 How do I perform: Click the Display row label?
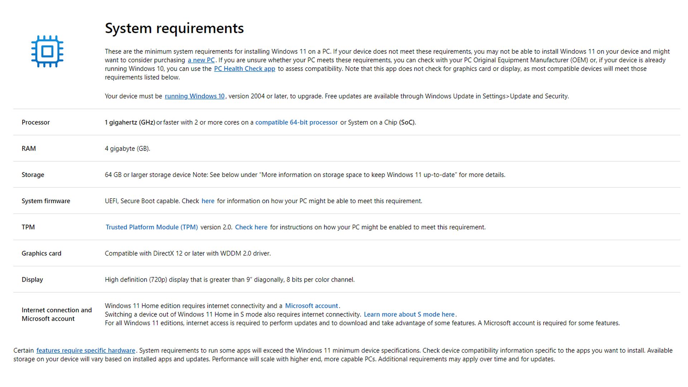(x=32, y=279)
